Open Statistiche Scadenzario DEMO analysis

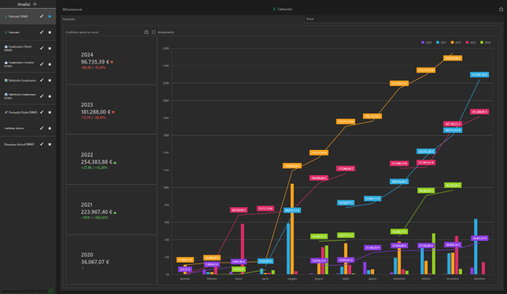(x=20, y=96)
